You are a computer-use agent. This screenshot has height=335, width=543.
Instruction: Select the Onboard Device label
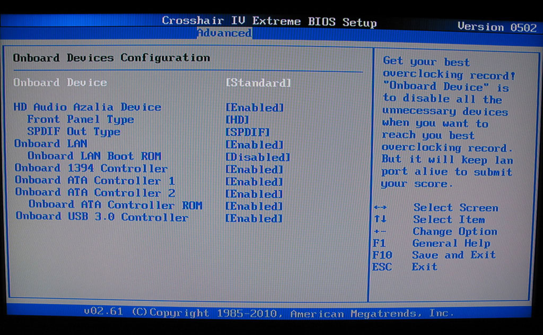point(60,82)
